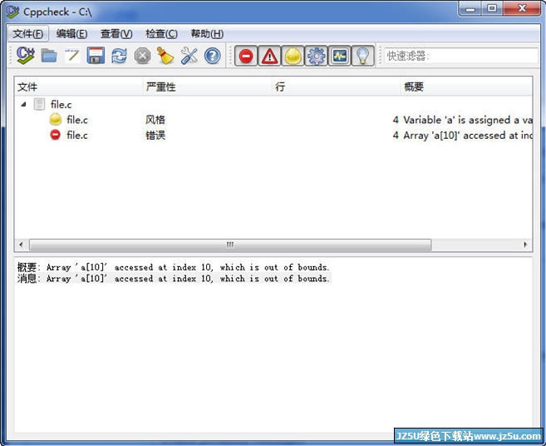Close the Cppcheck window

[522, 8]
